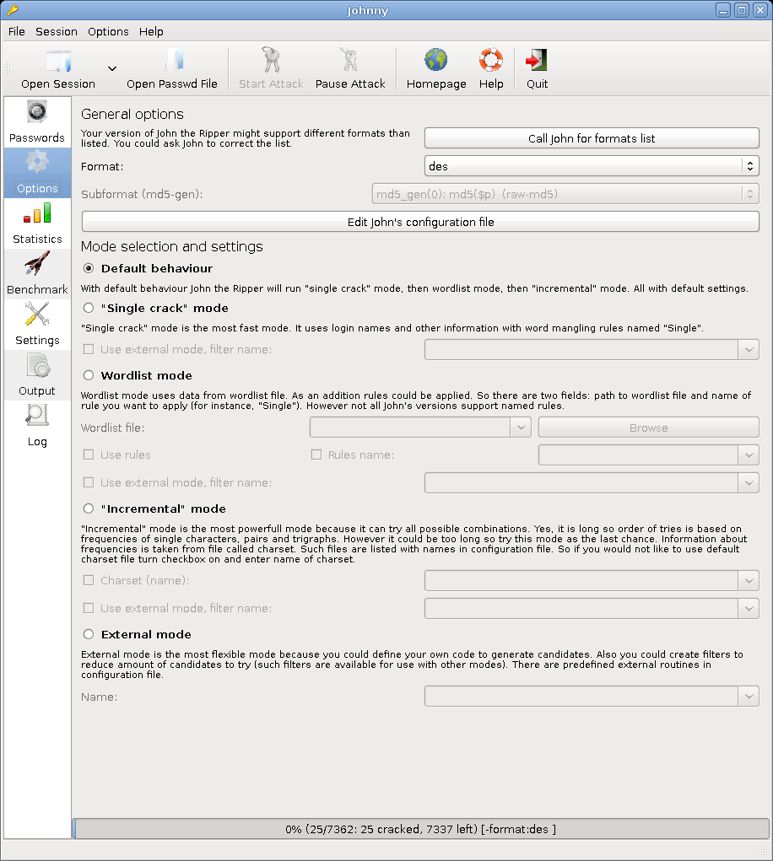Toggle Incremental mode external filter checkbox
Screen dimensions: 773x861
[x=89, y=608]
